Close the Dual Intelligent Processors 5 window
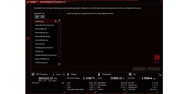The height and width of the screenshot is (94, 188). coord(160,2)
